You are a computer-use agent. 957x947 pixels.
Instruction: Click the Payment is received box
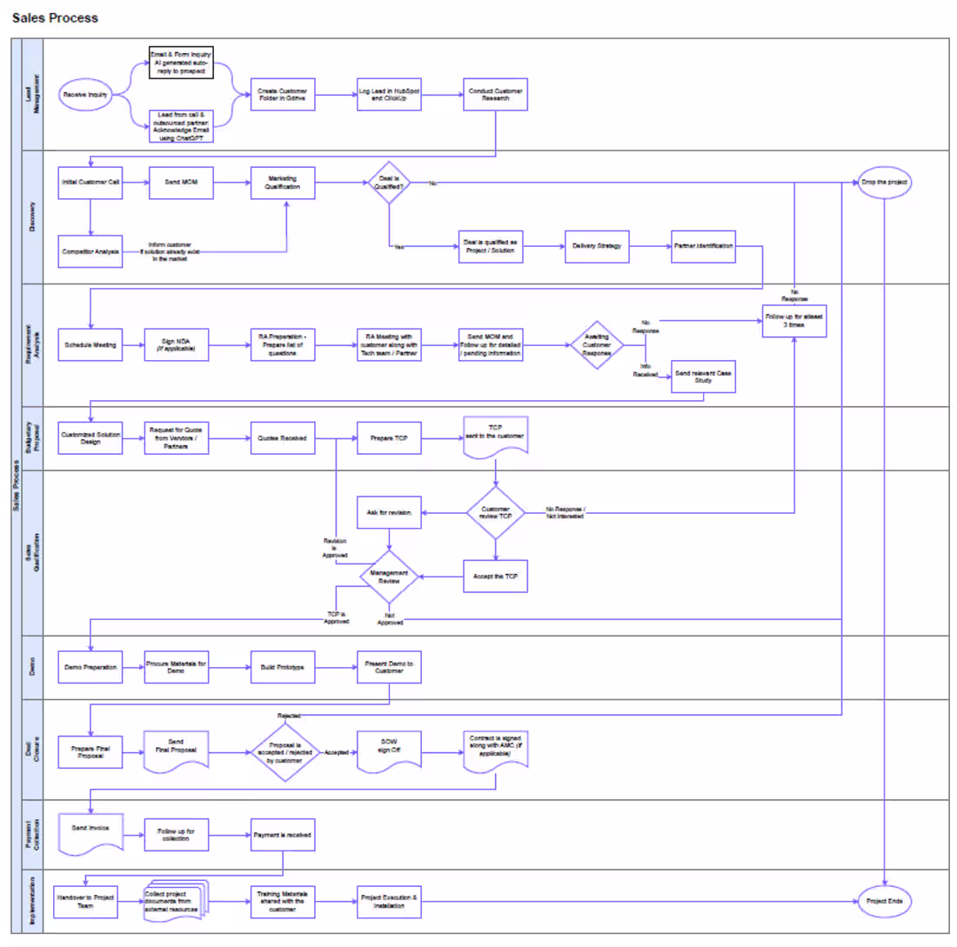pos(283,835)
